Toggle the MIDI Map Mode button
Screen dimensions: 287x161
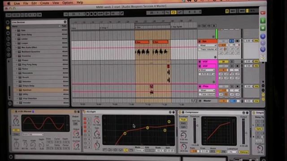[242, 11]
